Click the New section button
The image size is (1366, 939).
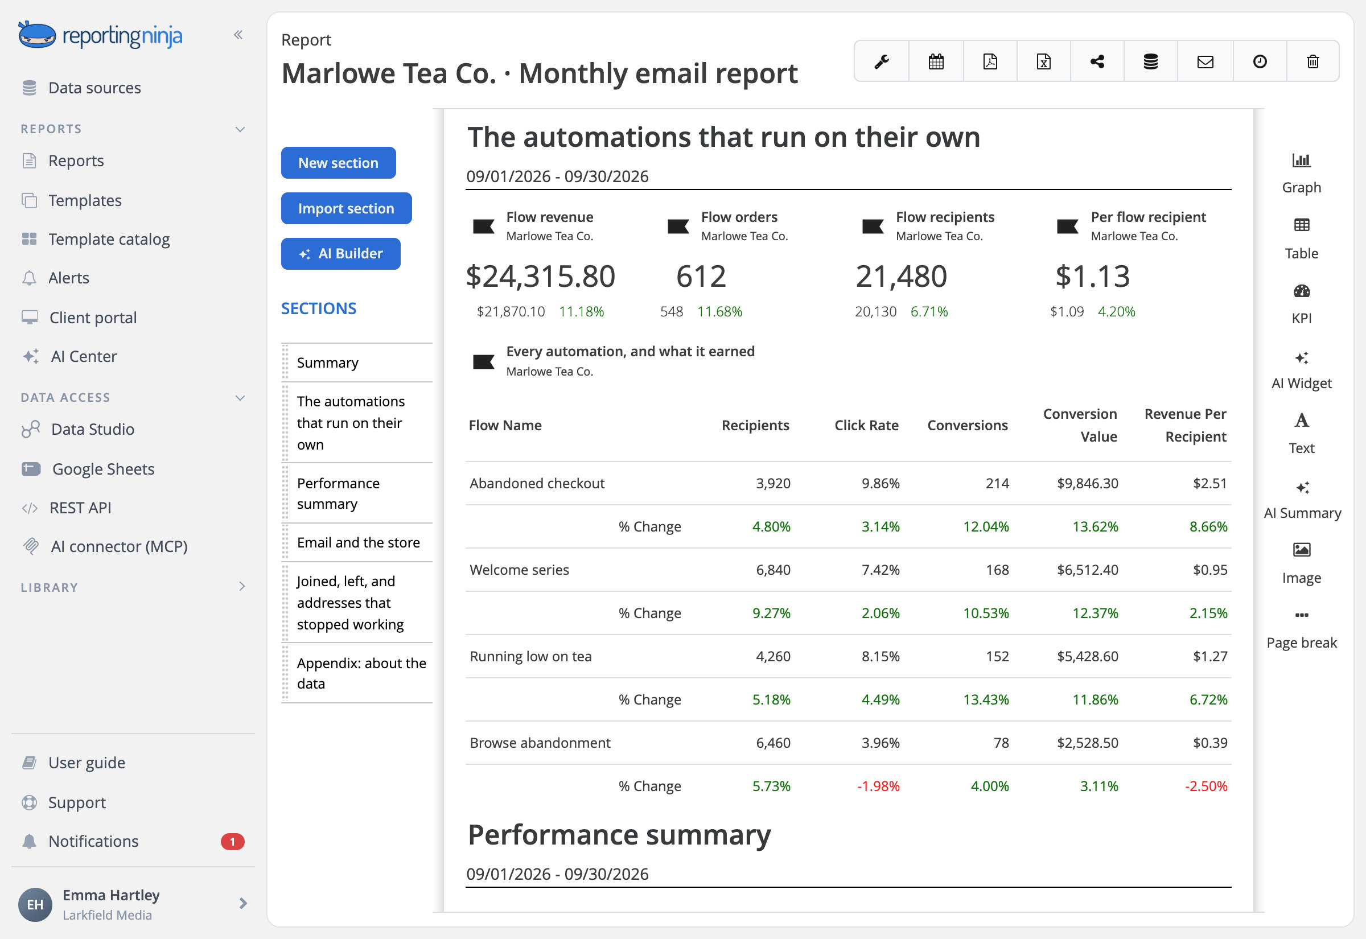tap(338, 163)
